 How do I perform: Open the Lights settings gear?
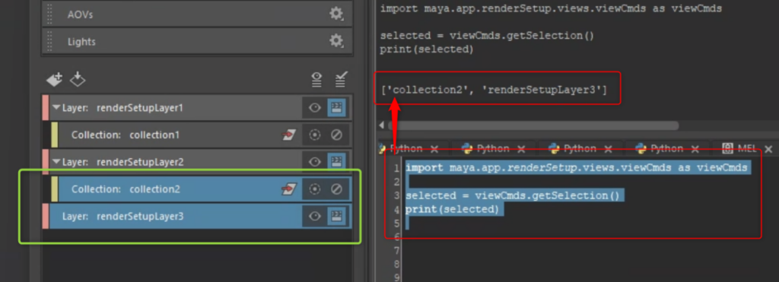pos(336,41)
